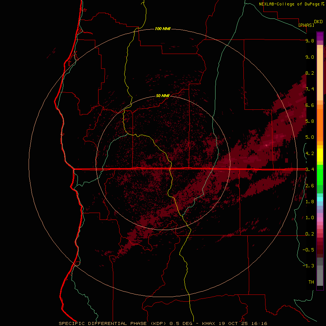The width and height of the screenshot is (326, 326).
Task: Pick the yellow band of the color scale
Action: coord(320,155)
